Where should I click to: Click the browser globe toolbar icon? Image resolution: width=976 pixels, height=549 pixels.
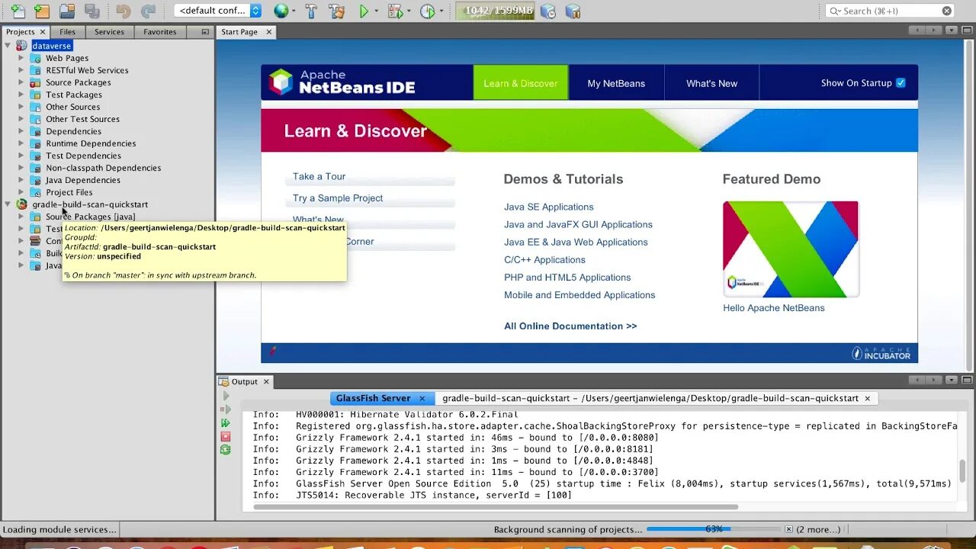(281, 11)
